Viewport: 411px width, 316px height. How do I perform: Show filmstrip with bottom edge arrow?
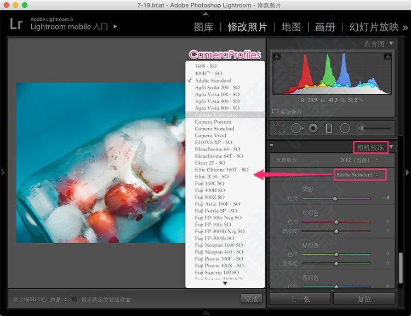tap(206, 312)
